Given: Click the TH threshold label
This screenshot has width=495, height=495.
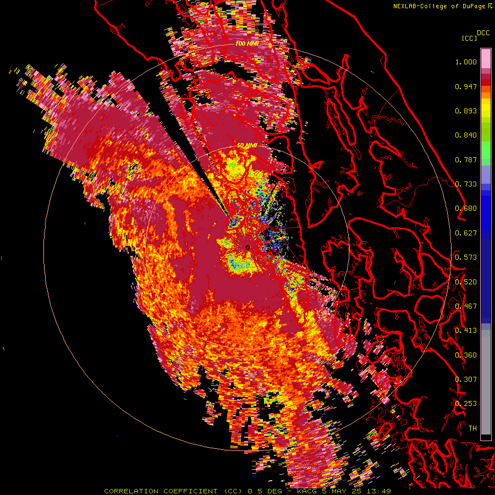Looking at the screenshot, I should 472,428.
